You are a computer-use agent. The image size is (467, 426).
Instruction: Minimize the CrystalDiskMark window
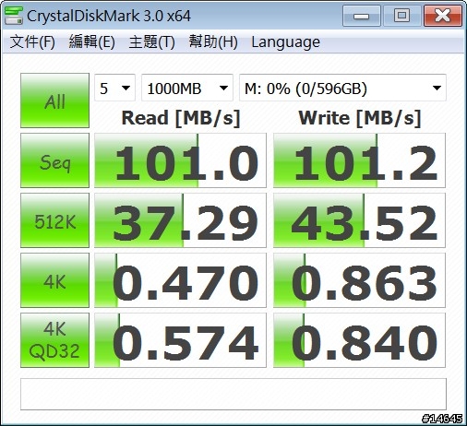tap(362, 16)
